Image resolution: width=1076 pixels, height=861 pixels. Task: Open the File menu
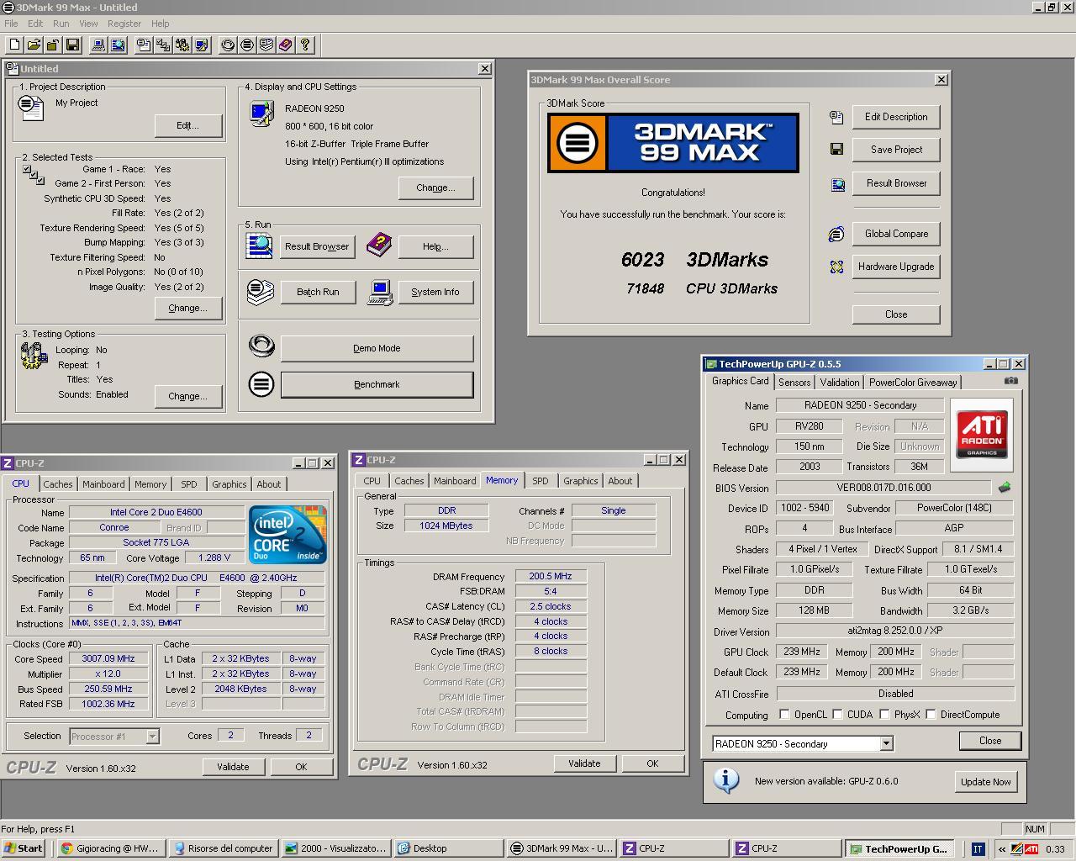[11, 24]
